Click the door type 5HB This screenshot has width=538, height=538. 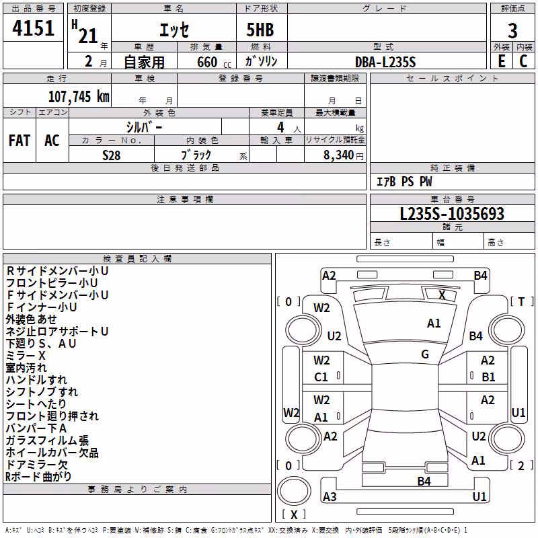pos(260,30)
